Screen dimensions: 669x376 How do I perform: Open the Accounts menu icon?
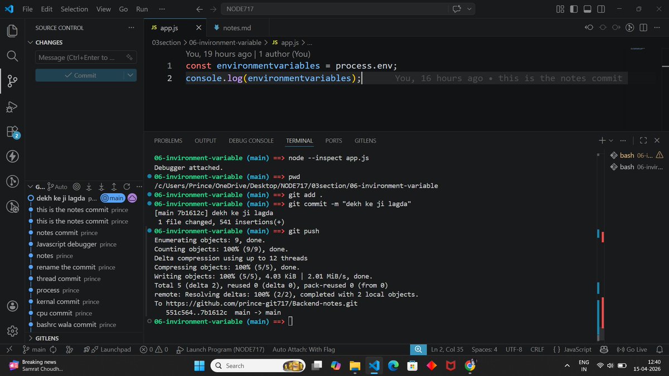tap(12, 306)
